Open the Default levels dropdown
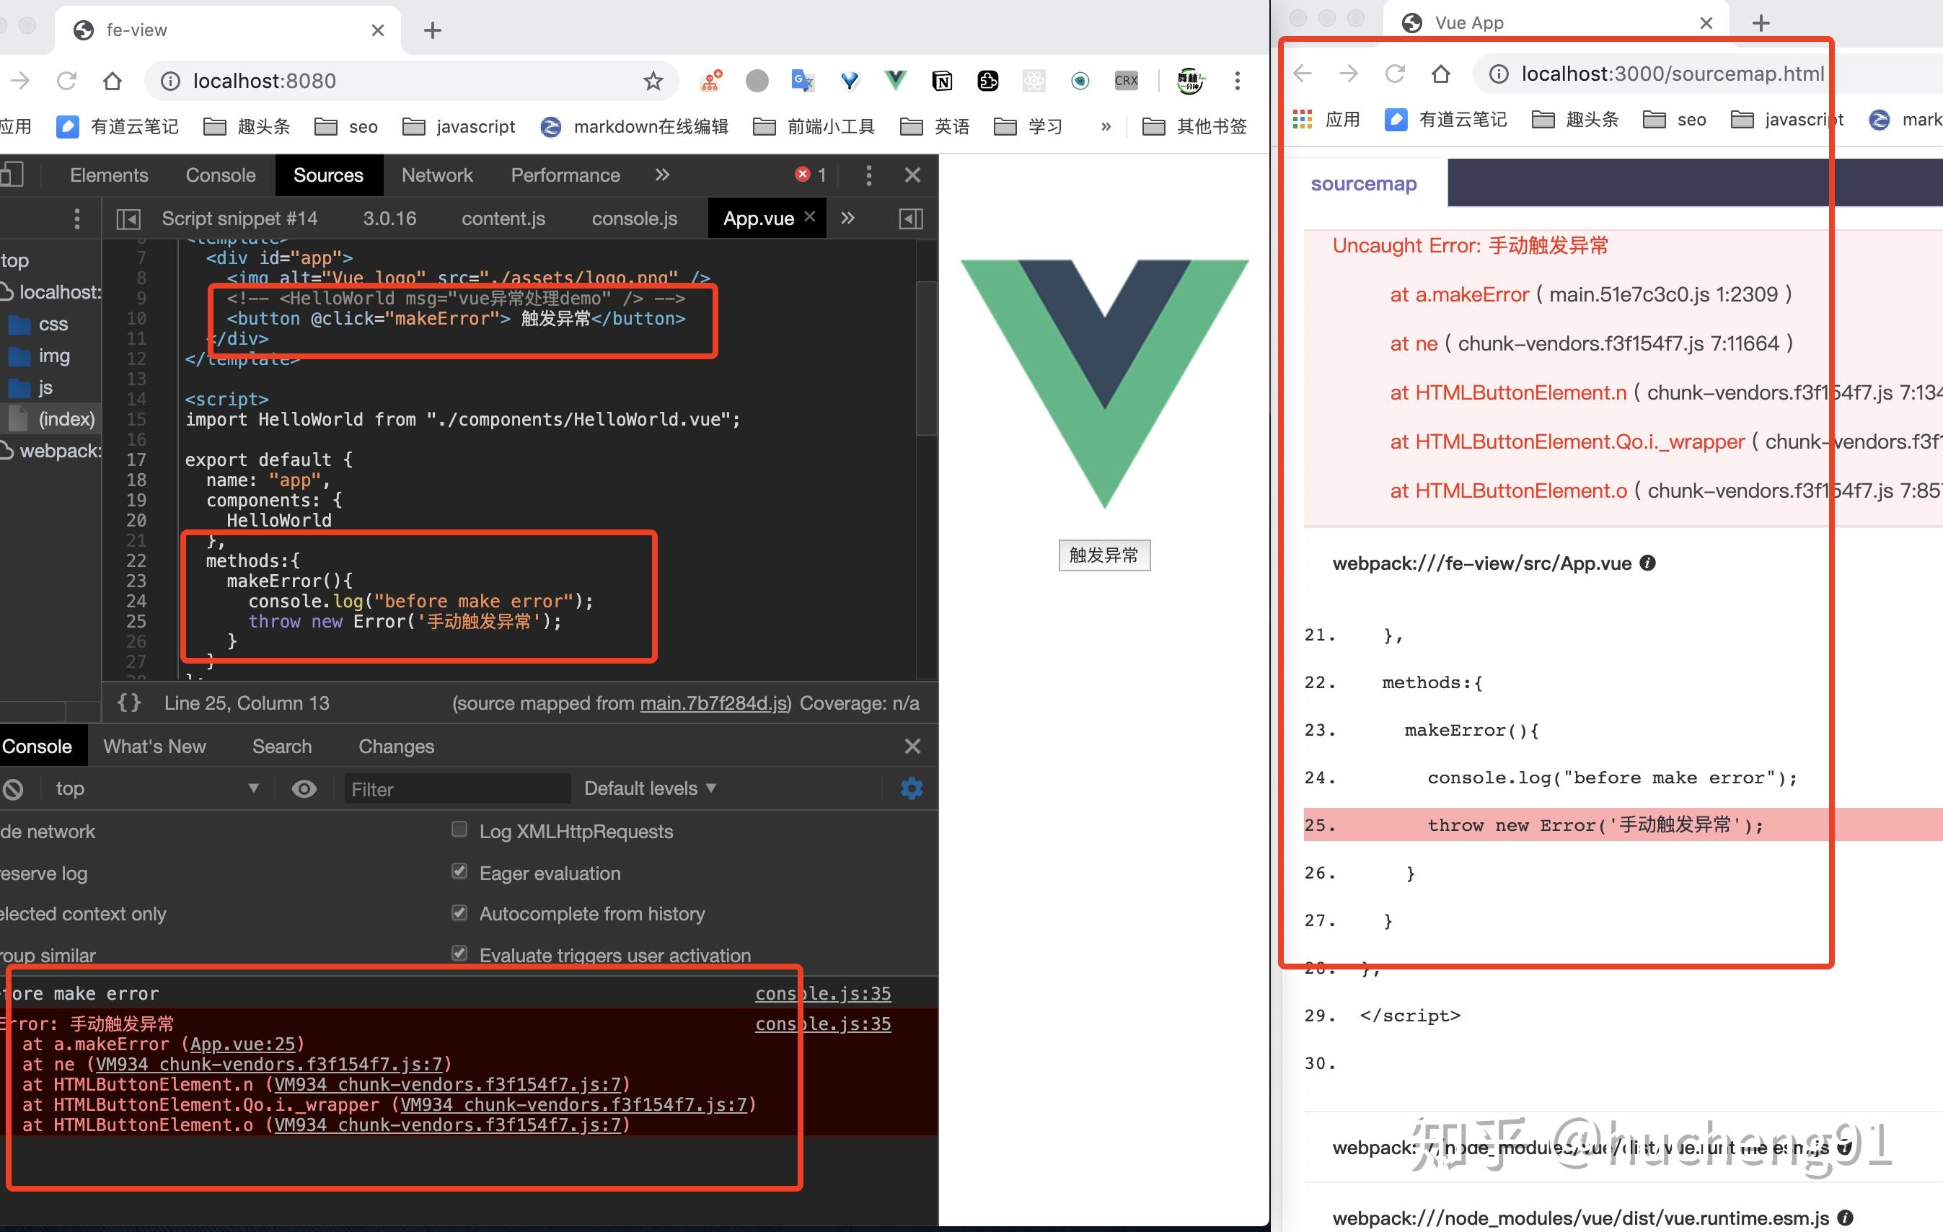 tap(650, 788)
